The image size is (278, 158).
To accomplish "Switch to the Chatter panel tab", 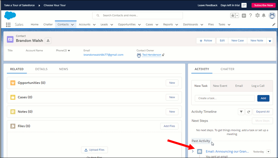I will point(227,69).
